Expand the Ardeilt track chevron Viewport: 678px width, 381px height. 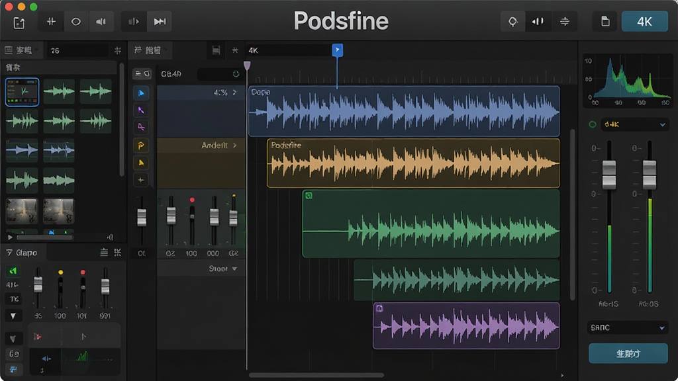(235, 146)
